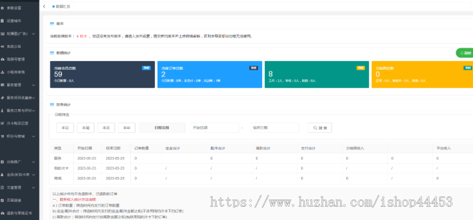Expand the 服务订单与评价 menu chevron
The width and height of the screenshot is (473, 220).
pos(34,111)
